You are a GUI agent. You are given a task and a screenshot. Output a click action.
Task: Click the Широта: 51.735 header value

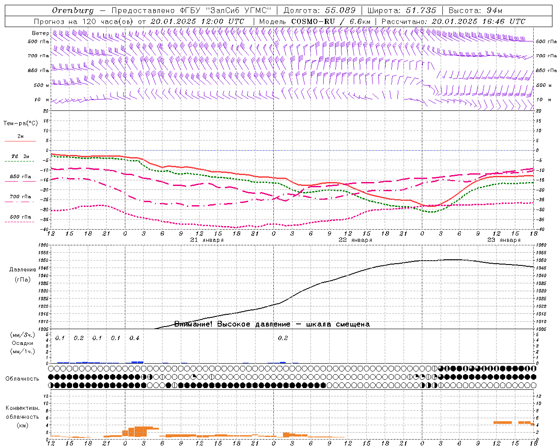pos(402,10)
